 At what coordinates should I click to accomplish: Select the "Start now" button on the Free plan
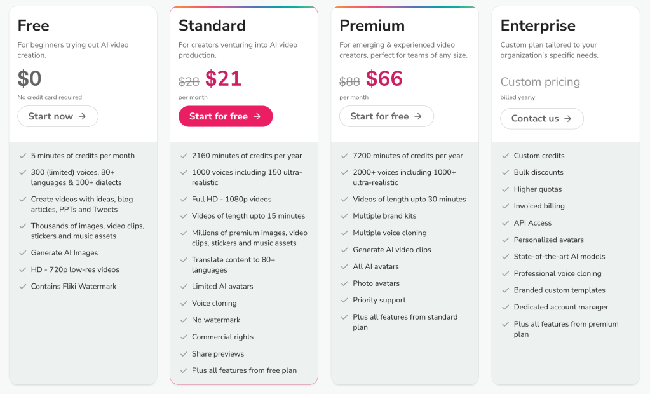(x=58, y=116)
